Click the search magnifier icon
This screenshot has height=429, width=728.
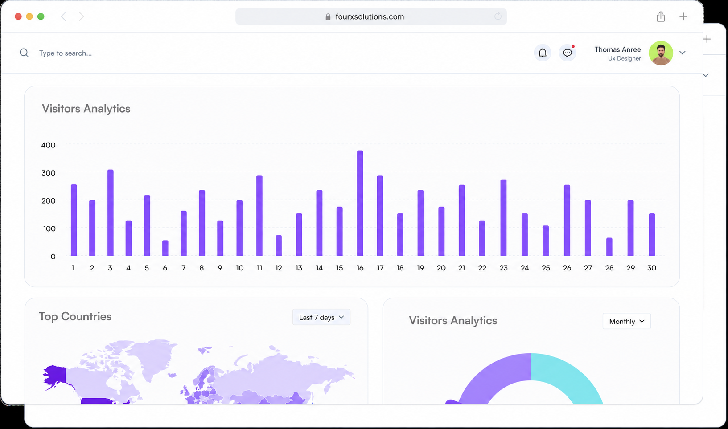coord(24,53)
